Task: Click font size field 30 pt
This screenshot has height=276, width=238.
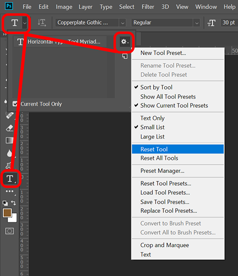Action: tap(229, 23)
